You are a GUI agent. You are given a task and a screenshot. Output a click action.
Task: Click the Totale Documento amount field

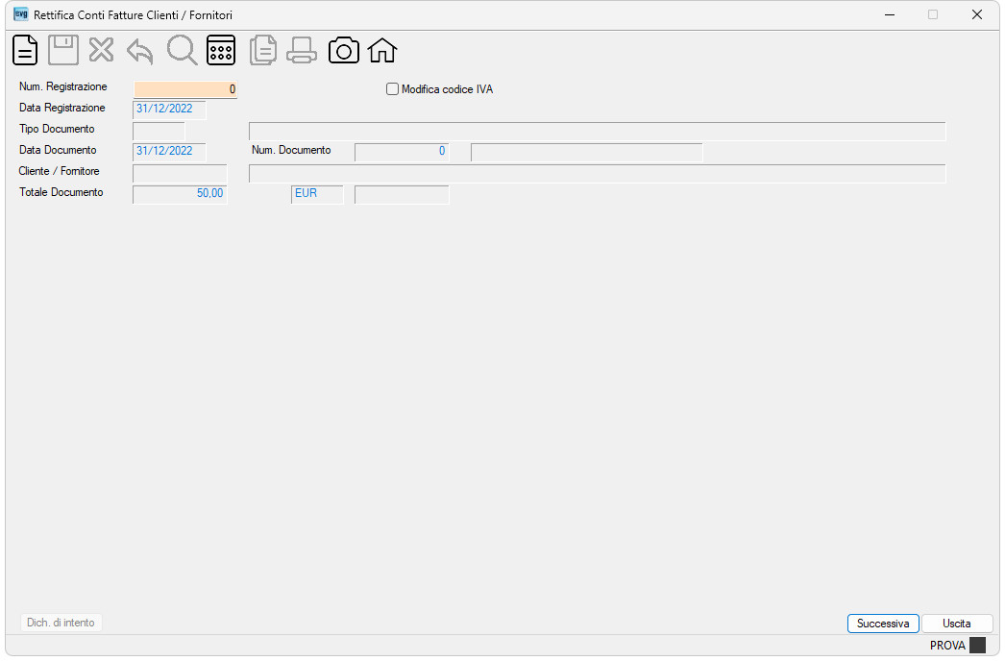click(180, 194)
